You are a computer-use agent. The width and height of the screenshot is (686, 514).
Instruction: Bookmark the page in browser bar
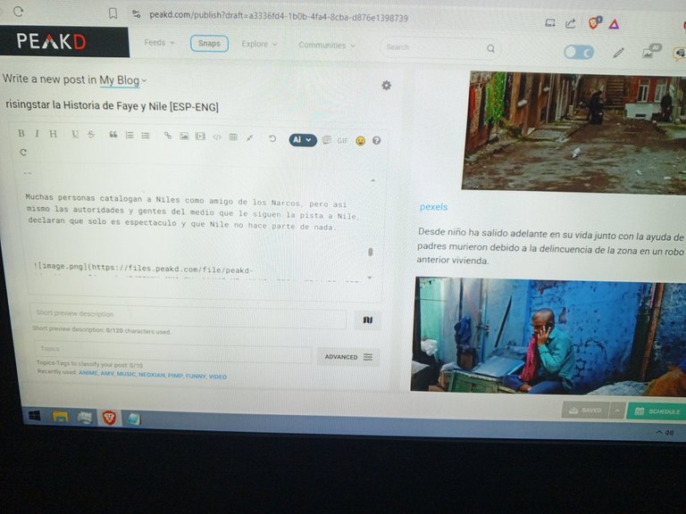click(113, 13)
